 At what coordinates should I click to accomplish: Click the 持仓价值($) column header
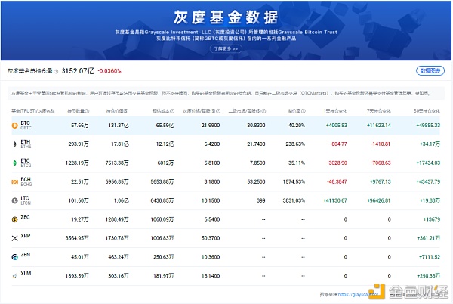click(x=117, y=111)
